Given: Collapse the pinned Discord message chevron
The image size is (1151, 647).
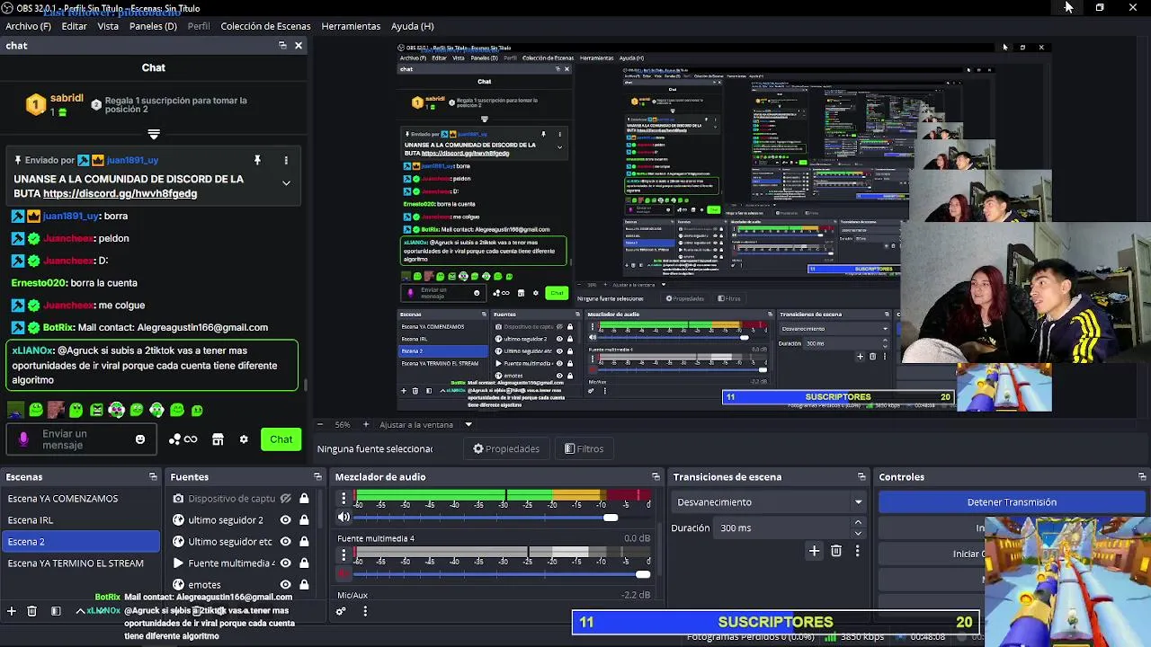Looking at the screenshot, I should click(286, 183).
